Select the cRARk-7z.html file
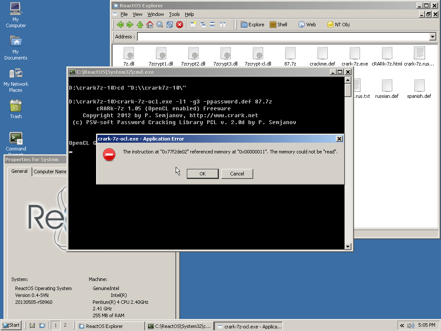Viewport: 441px width, 331px height. tap(387, 56)
